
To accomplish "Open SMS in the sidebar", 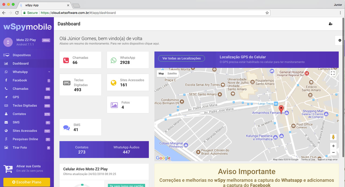I will pos(27,122).
